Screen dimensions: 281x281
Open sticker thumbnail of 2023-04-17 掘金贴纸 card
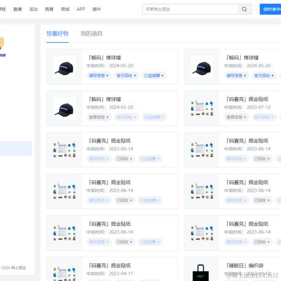pyautogui.click(x=65, y=274)
